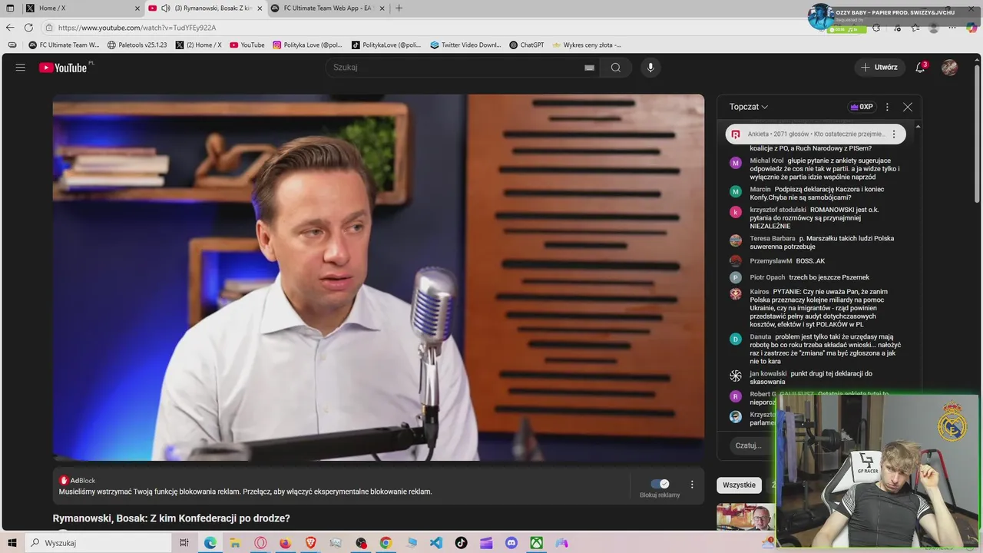This screenshot has width=983, height=553.
Task: Open Visual Studio Code from the taskbar
Action: (x=436, y=543)
